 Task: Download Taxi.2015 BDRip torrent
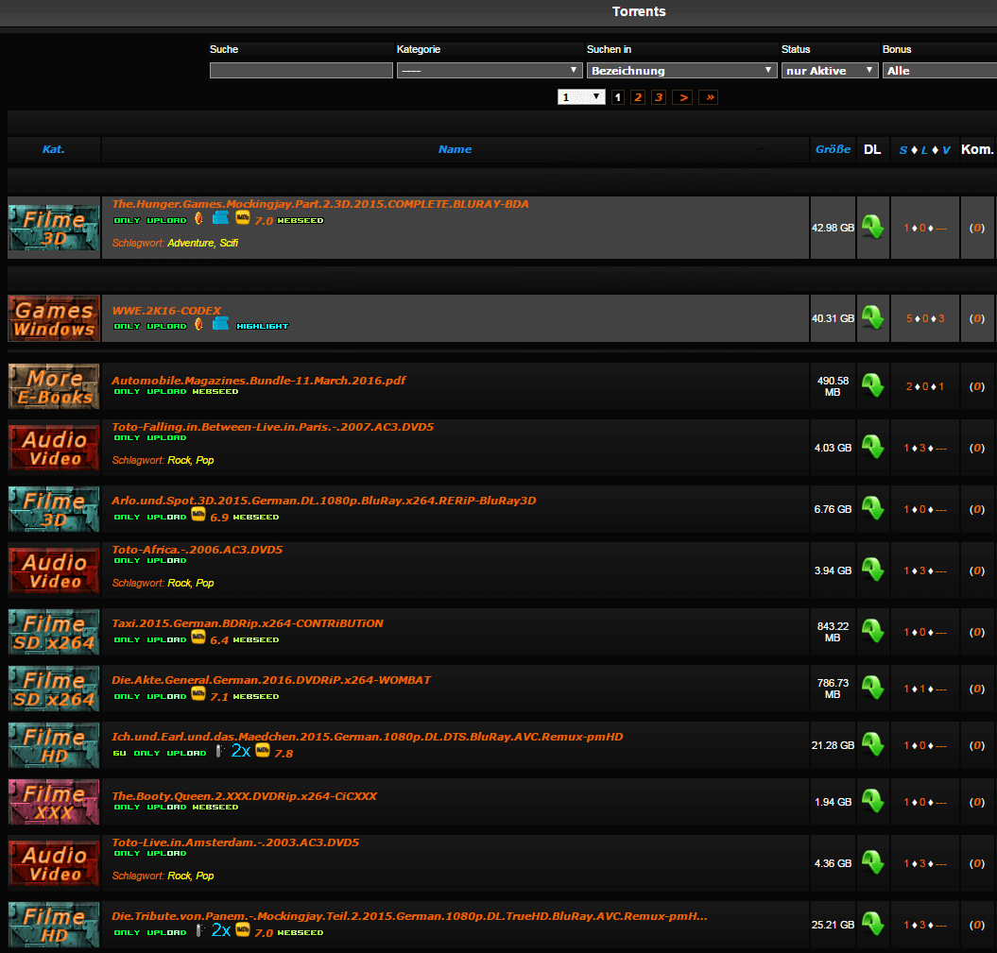pos(872,632)
